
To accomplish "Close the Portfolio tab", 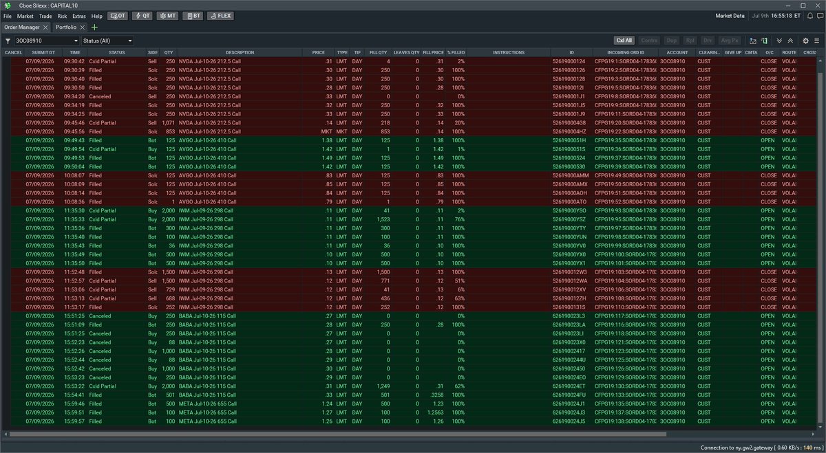I will 83,27.
